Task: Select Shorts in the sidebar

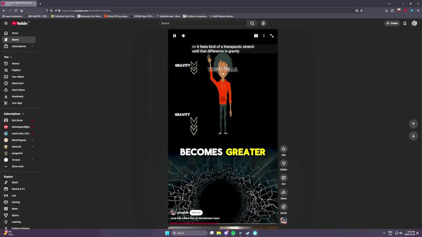Action: point(19,39)
